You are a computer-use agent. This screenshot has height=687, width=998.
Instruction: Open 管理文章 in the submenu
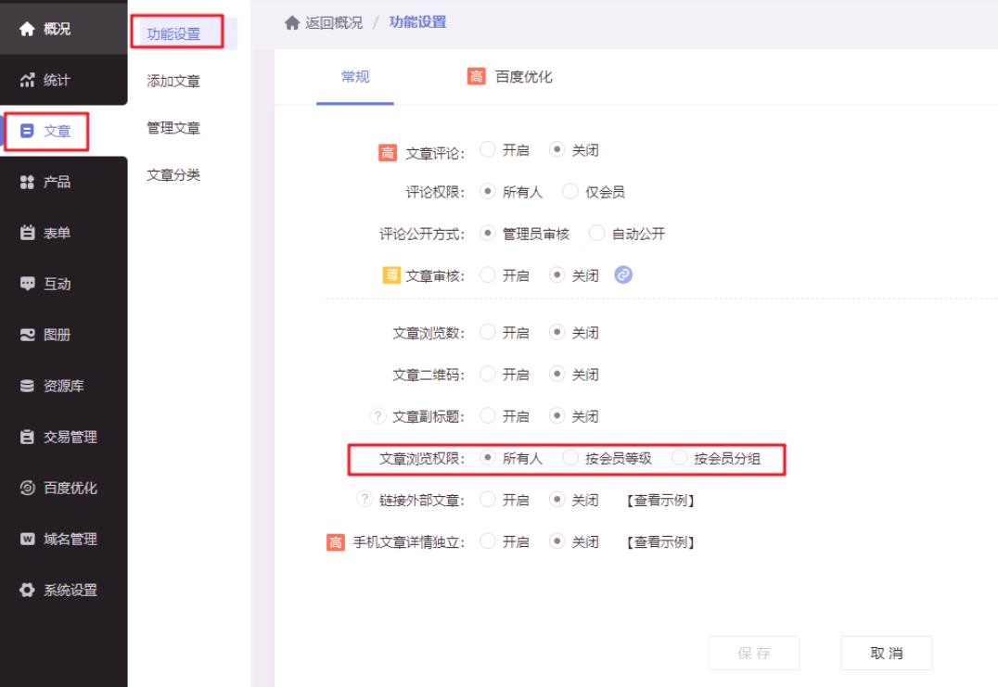click(173, 128)
